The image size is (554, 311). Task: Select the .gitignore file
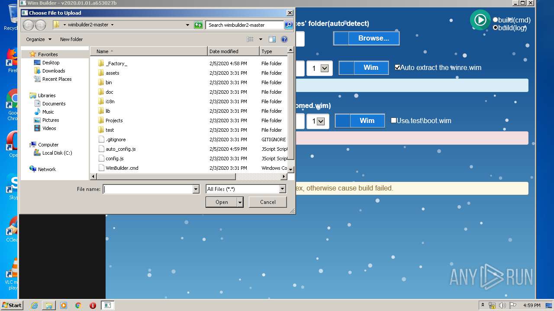click(x=116, y=140)
